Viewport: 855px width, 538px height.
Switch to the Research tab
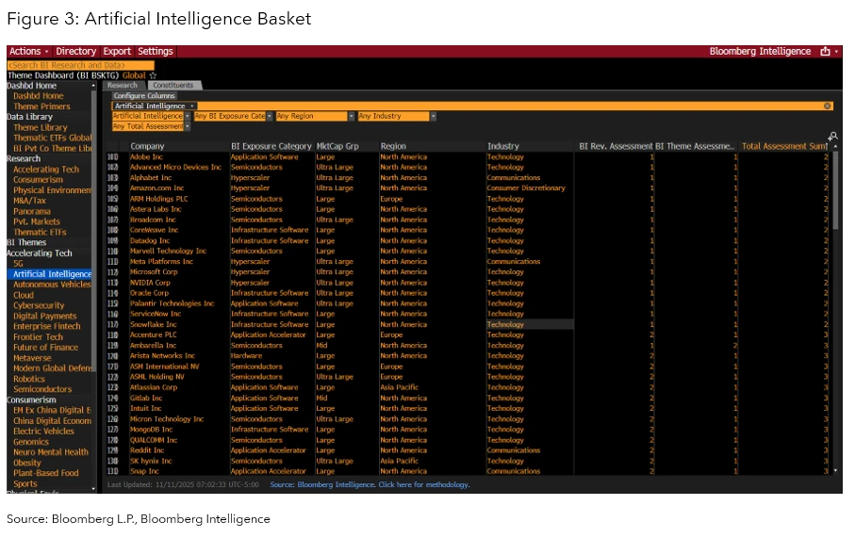click(x=123, y=85)
